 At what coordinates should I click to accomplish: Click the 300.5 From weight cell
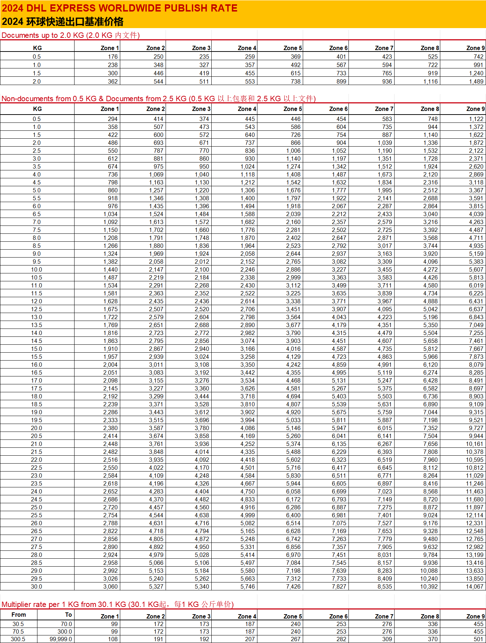pyautogui.click(x=18, y=639)
